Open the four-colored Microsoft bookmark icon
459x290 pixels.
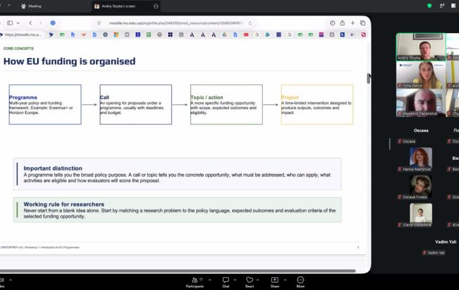(116, 35)
